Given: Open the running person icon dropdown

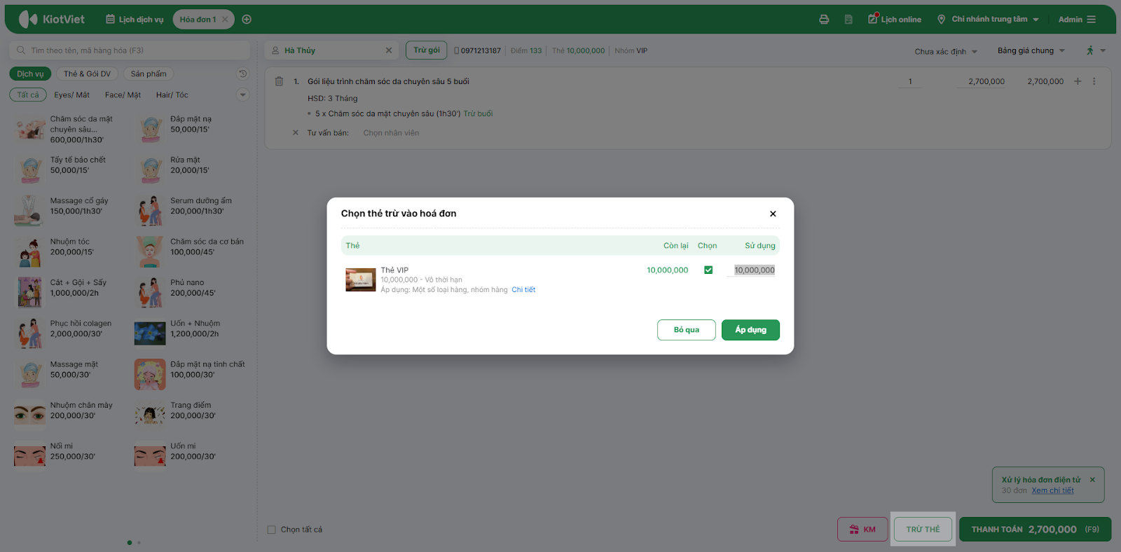Looking at the screenshot, I should pos(1096,50).
